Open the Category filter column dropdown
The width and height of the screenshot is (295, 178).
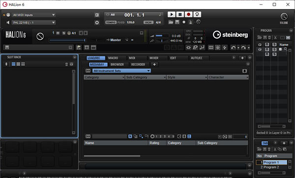pos(123,77)
